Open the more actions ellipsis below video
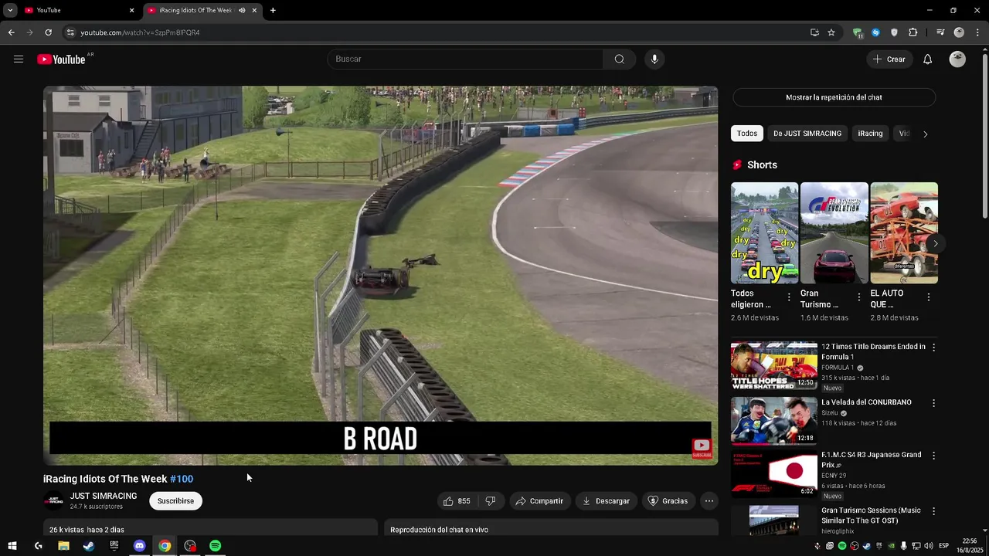The image size is (989, 556). click(x=709, y=501)
